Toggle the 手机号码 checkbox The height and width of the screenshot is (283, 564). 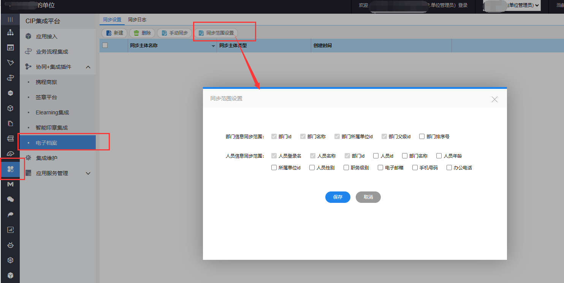415,168
